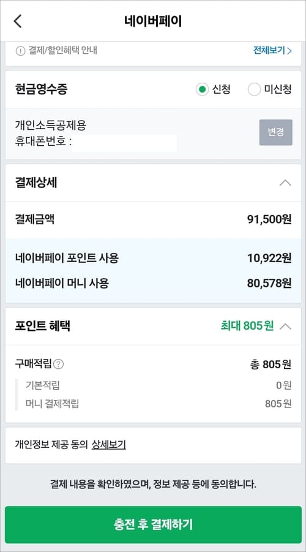Open the 구매적립 help question icon
306x552 pixels.
click(59, 365)
